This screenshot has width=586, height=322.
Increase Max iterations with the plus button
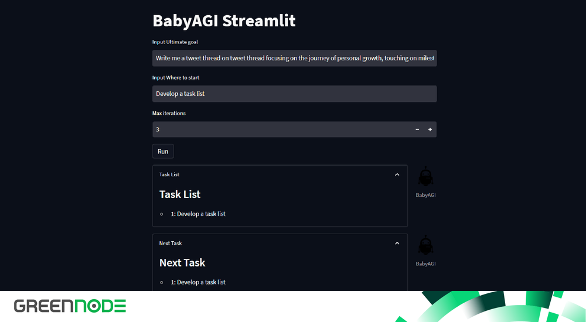point(430,129)
